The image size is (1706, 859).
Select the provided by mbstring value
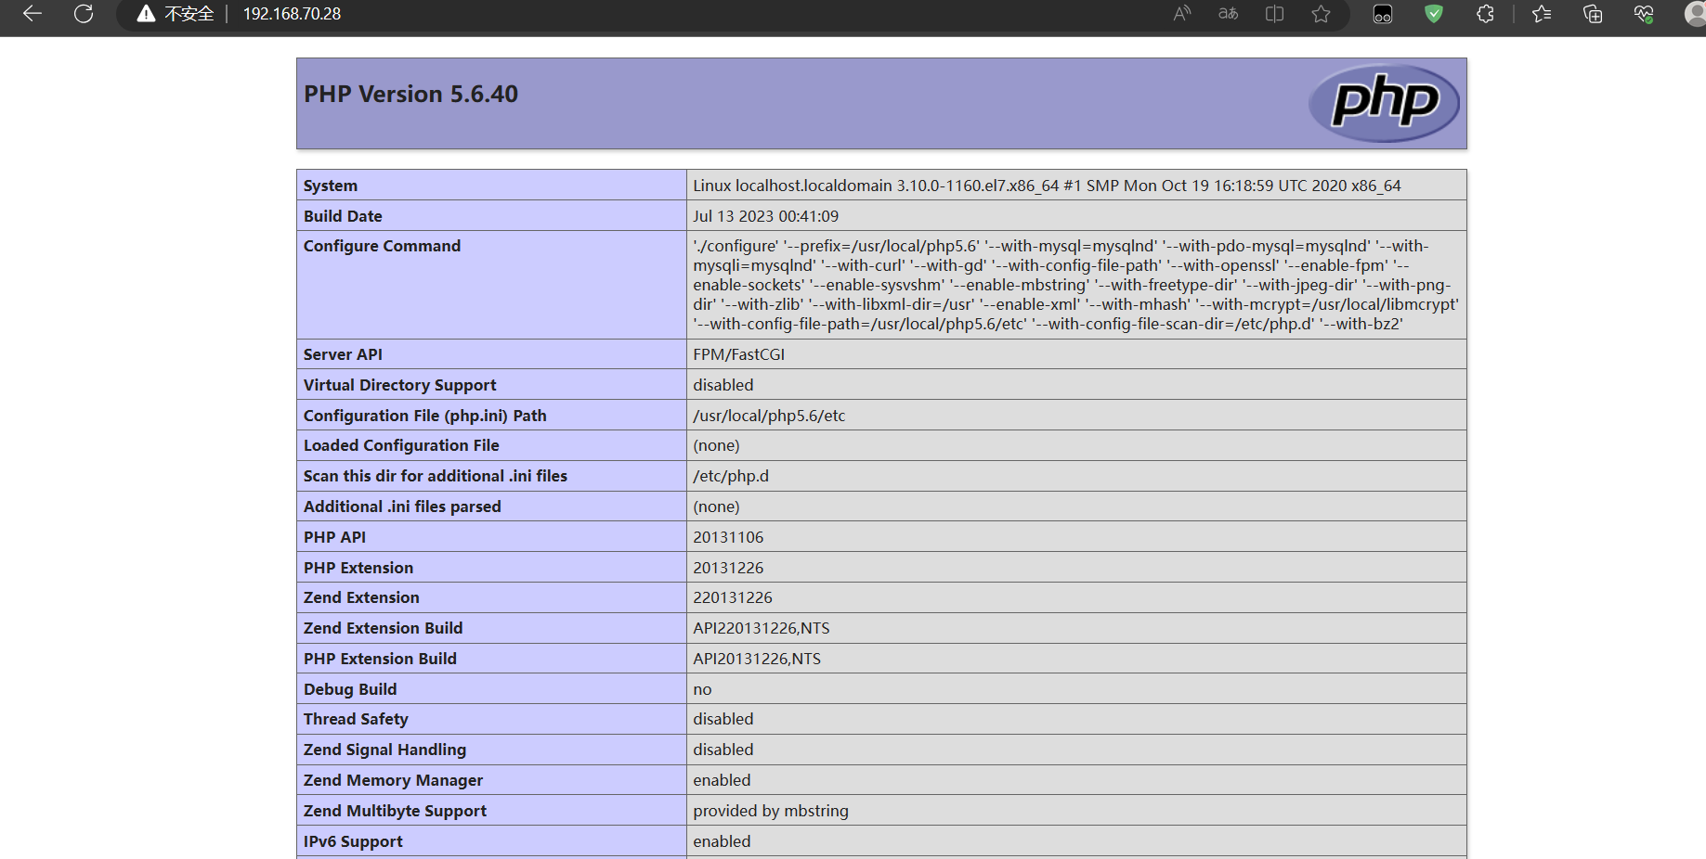pos(771,811)
